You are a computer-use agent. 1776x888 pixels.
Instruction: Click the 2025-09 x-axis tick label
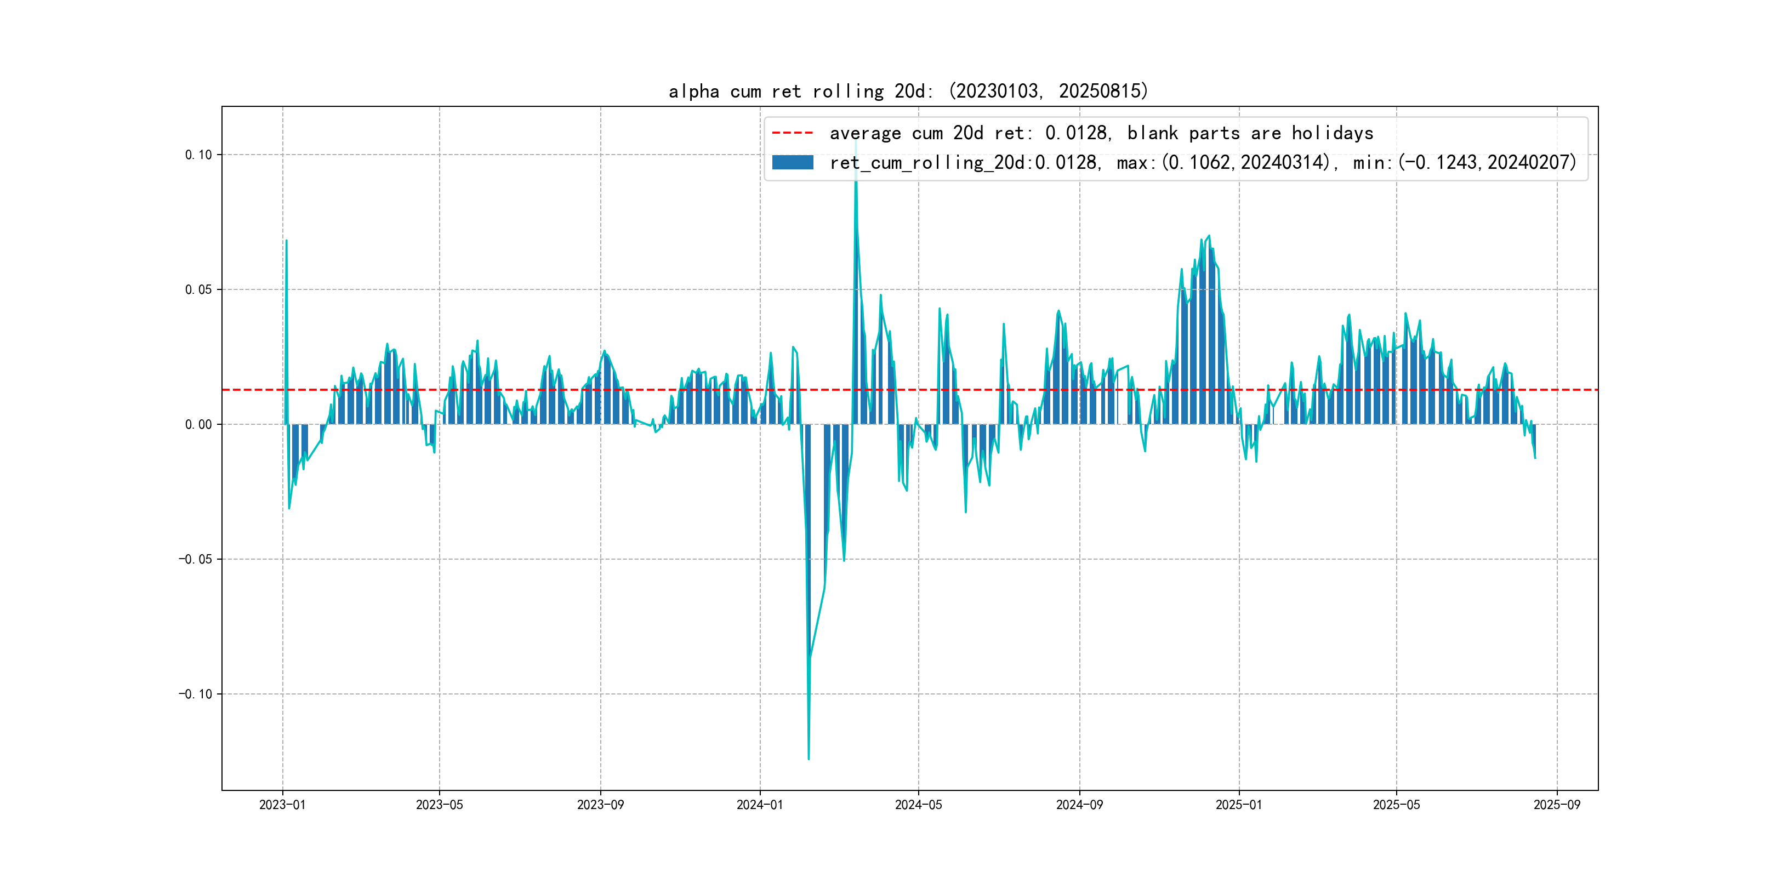point(1557,805)
